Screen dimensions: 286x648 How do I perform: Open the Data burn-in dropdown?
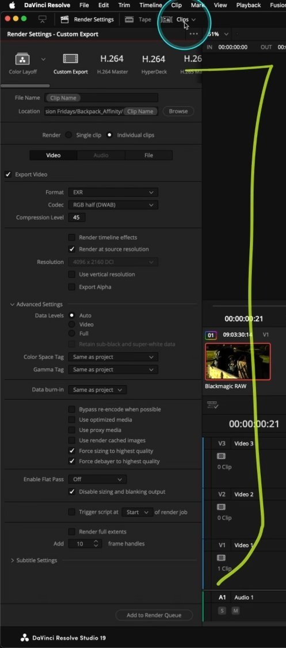click(97, 390)
